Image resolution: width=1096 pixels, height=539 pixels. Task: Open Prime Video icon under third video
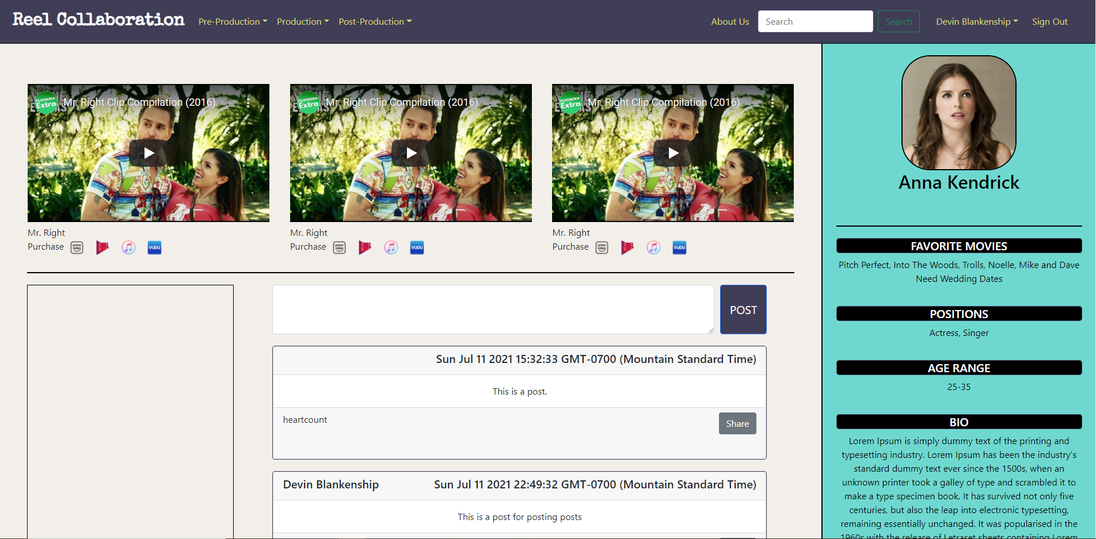602,247
